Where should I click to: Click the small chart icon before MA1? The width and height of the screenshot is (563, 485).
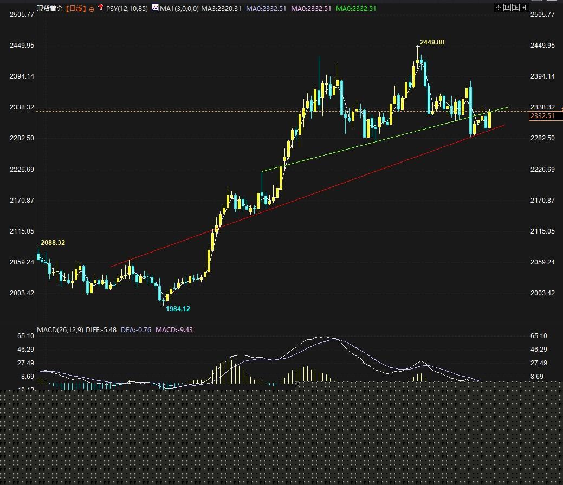pos(155,8)
